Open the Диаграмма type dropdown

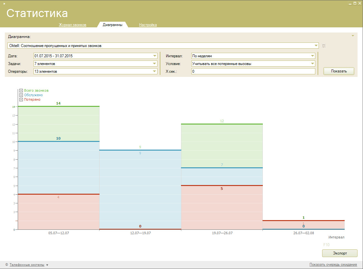point(316,46)
